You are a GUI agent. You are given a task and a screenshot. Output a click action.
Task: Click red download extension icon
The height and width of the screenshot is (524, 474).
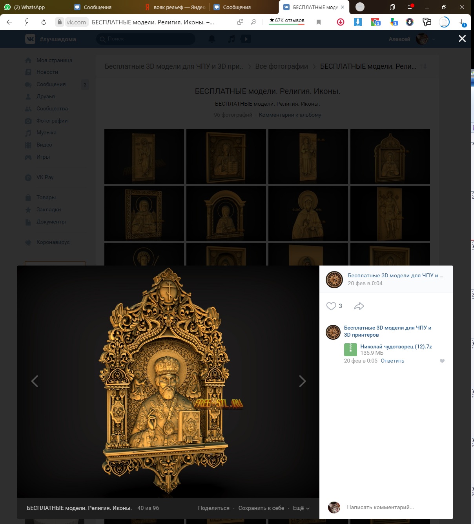341,22
